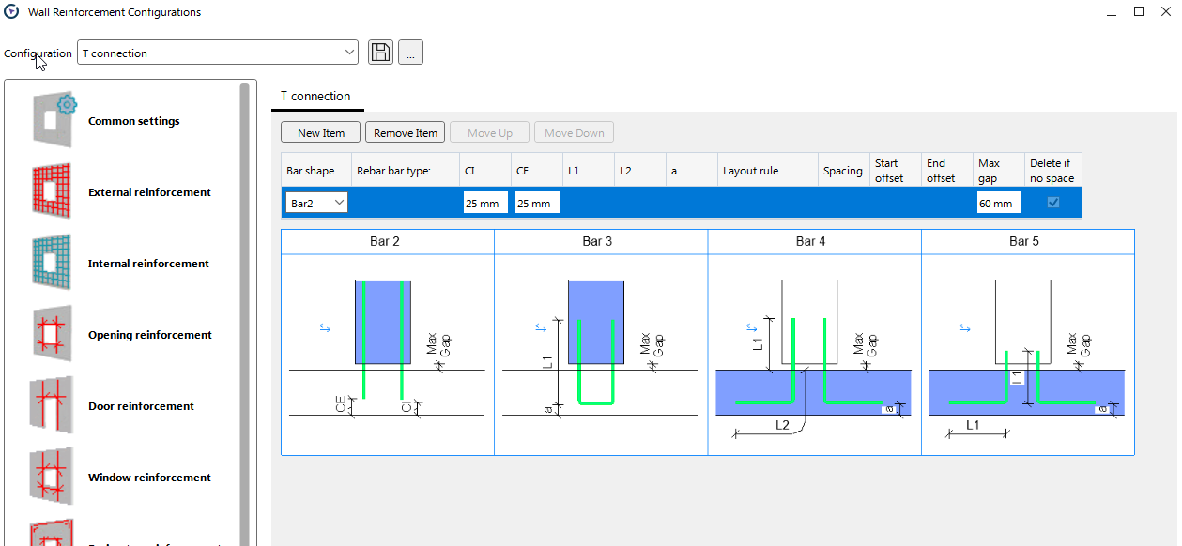Click the ellipsis button beside save
This screenshot has width=1182, height=546.
click(410, 53)
